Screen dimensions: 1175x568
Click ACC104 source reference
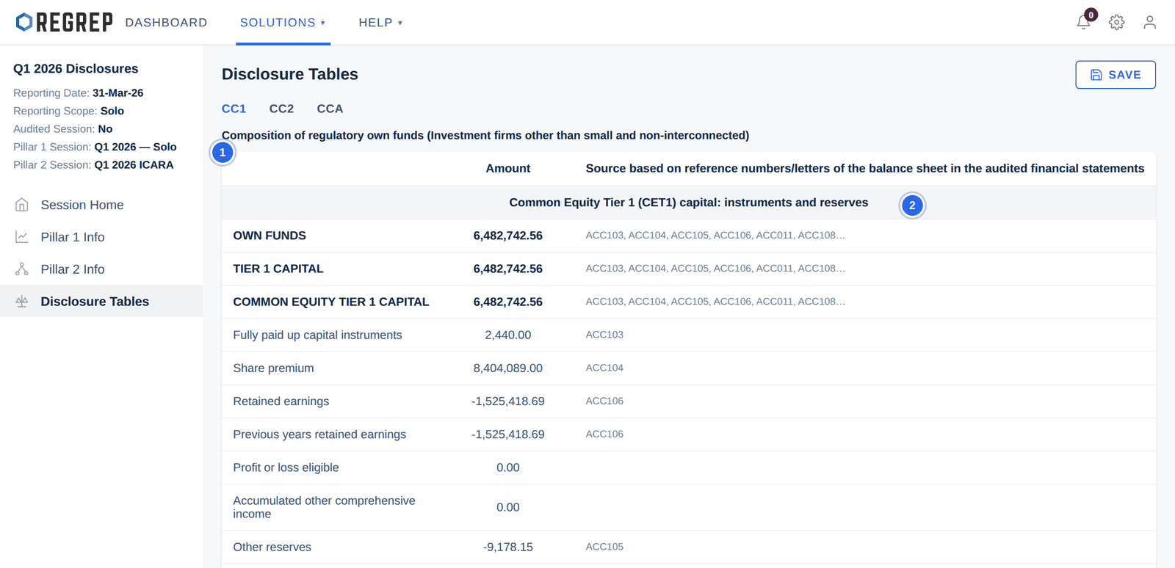point(604,368)
